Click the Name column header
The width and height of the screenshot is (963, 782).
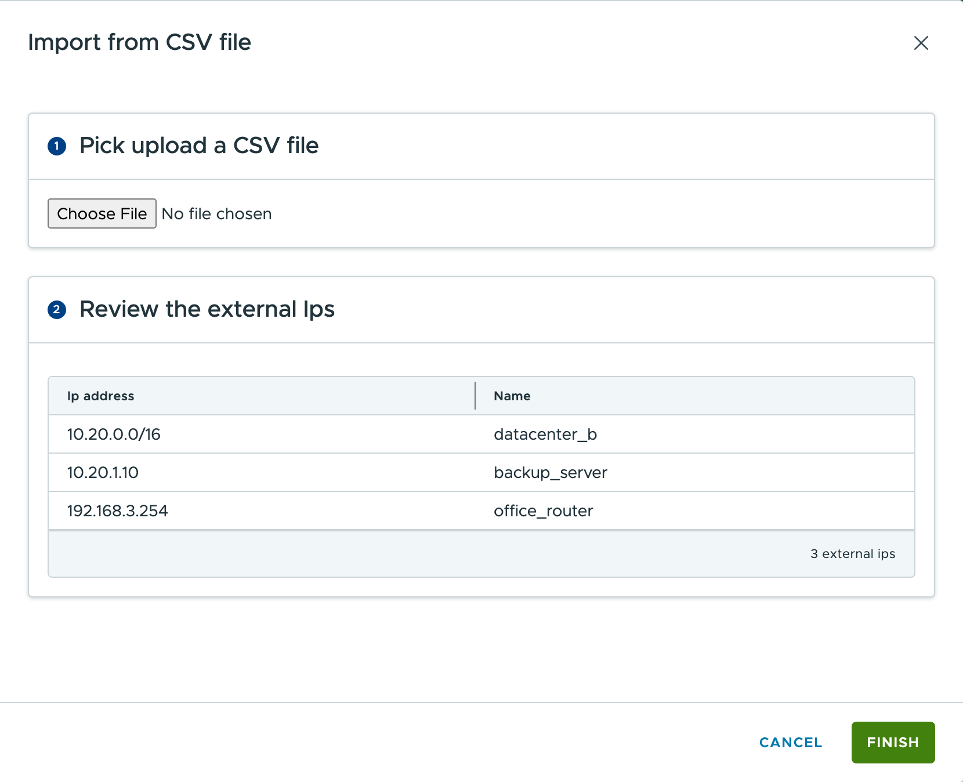[695, 396]
